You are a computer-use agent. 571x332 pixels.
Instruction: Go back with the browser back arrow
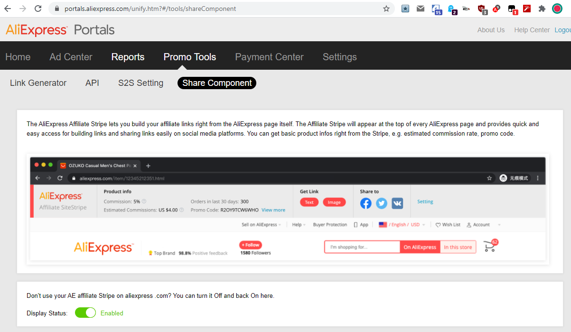point(7,9)
